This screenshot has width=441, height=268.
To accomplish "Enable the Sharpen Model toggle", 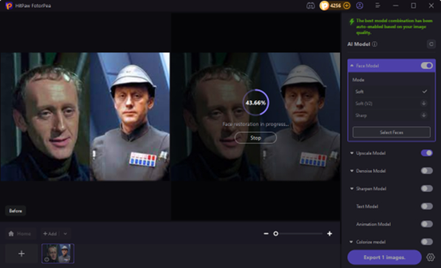I will coord(427,188).
